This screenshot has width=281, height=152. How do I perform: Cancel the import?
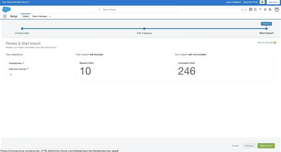tap(235, 146)
